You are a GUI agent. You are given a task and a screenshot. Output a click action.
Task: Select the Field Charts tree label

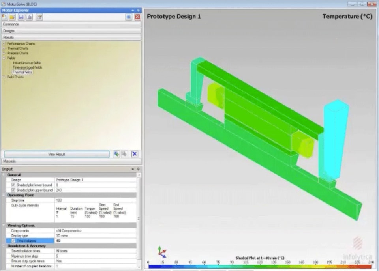click(x=15, y=77)
